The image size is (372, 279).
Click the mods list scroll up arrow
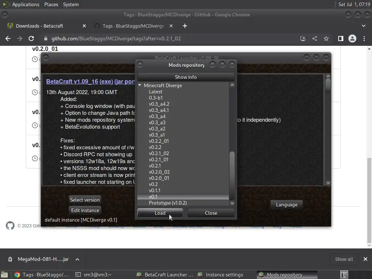coord(232,85)
